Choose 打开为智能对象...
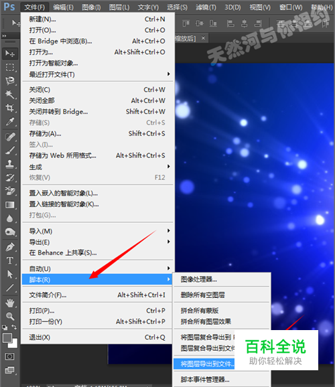 coord(97,63)
